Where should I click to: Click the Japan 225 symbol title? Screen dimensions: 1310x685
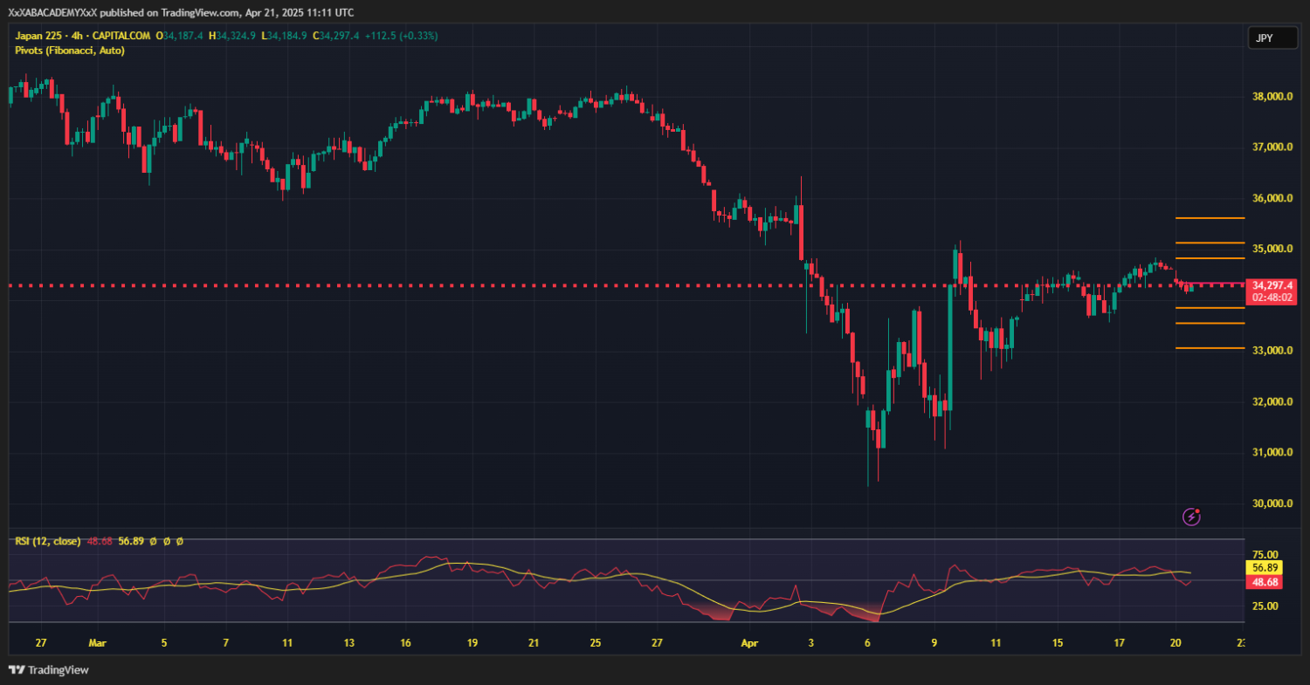45,36
